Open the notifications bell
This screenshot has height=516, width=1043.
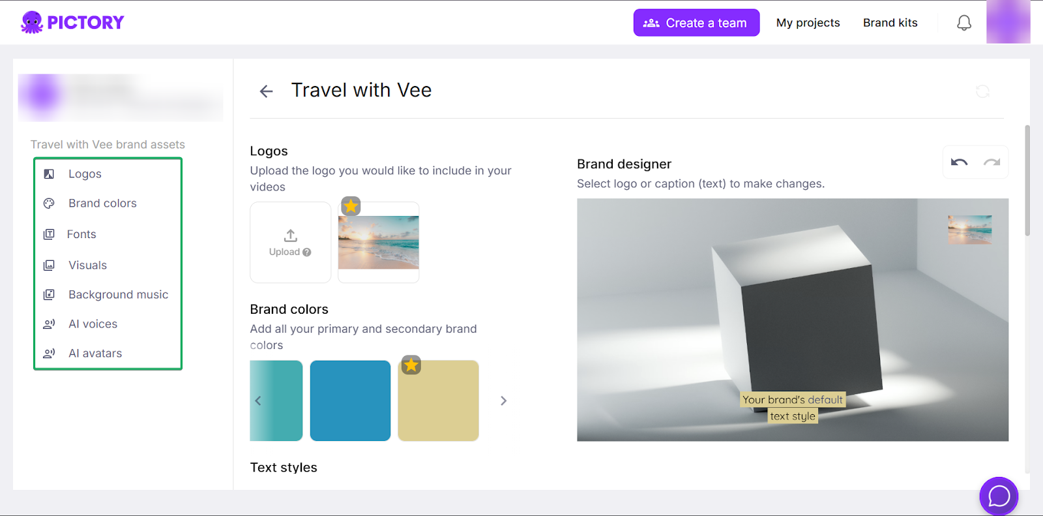point(964,23)
